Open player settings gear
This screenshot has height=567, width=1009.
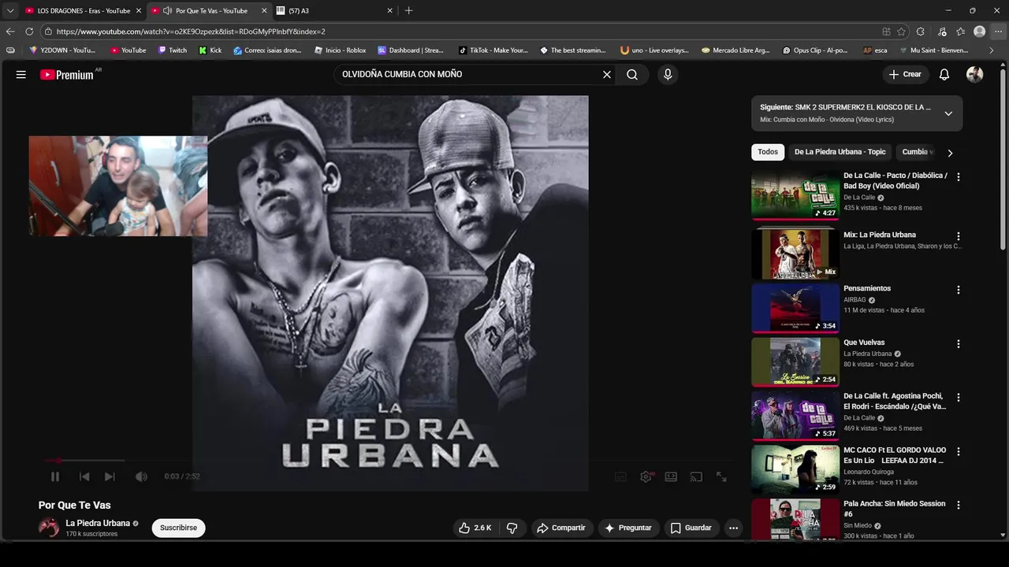tap(646, 476)
